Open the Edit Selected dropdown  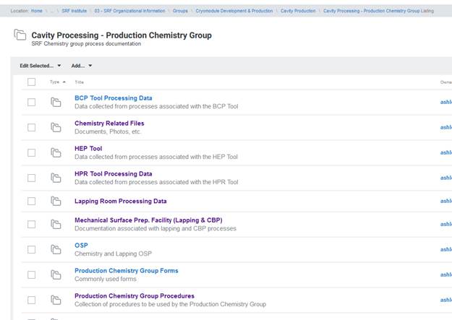(40, 66)
